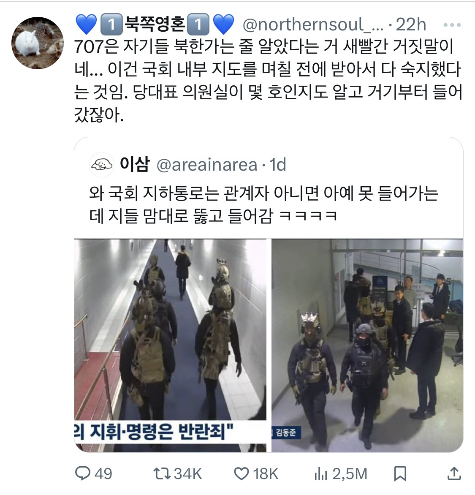Open the @areainarea handle
Image resolution: width=475 pixels, height=495 pixels.
(x=207, y=165)
